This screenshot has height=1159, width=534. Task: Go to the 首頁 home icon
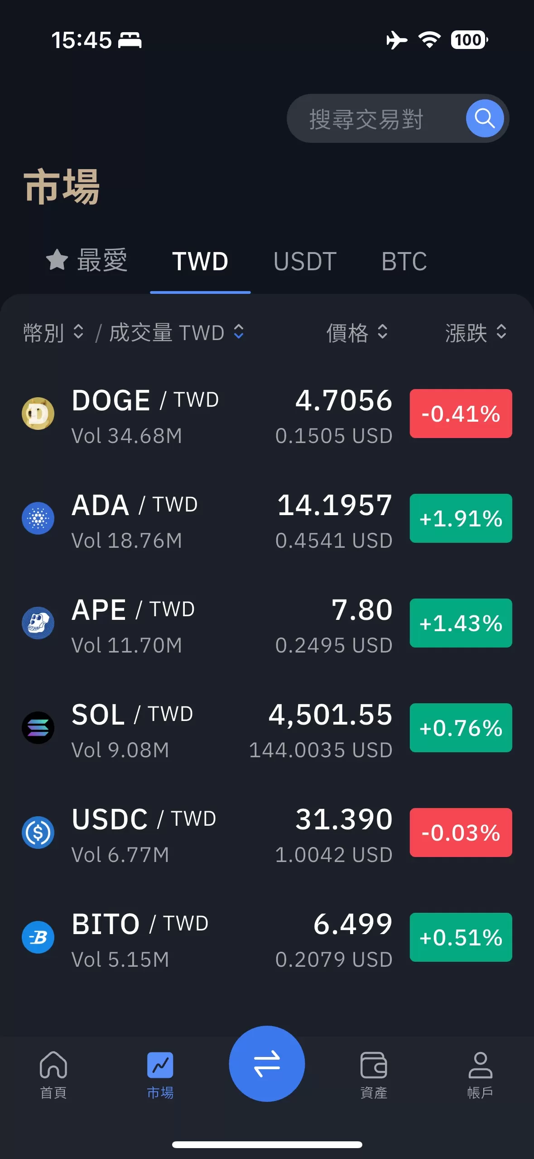point(53,1065)
